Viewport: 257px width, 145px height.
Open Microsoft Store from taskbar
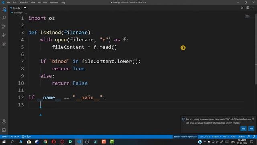pos(29,142)
